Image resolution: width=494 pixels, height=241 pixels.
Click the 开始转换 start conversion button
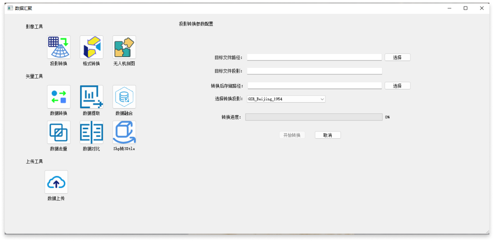[x=292, y=135]
